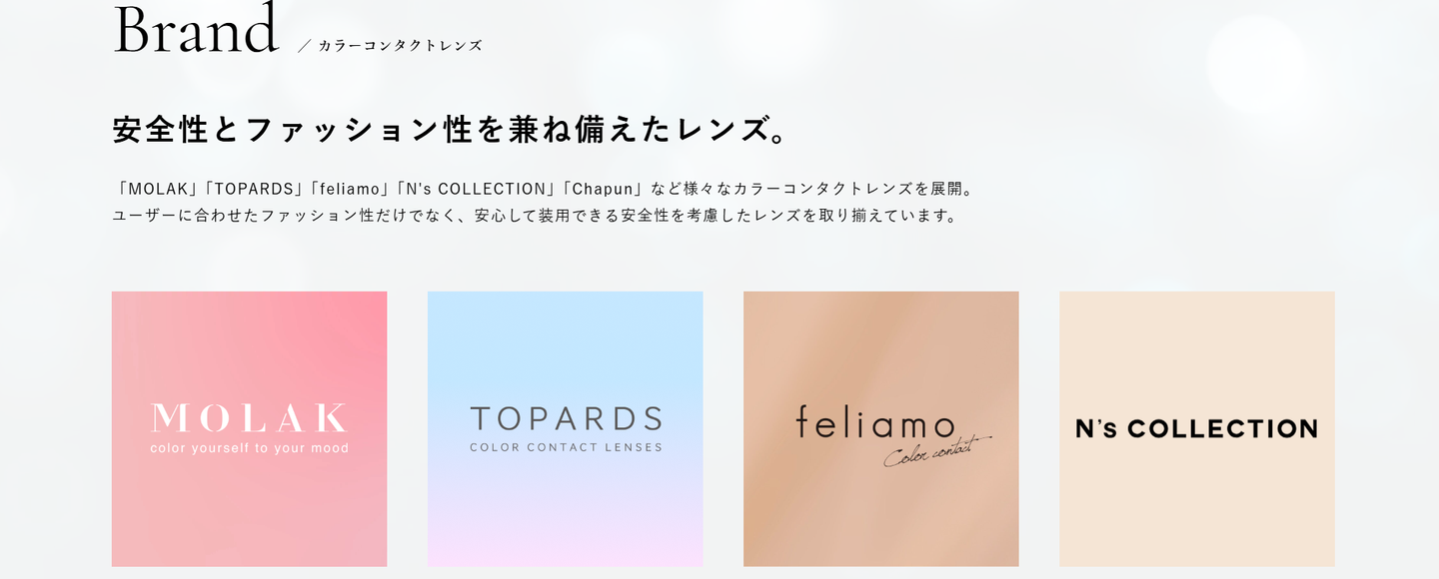Viewport: 1439px width, 579px height.
Task: Click the TOPARDS logo lettering
Action: (566, 418)
